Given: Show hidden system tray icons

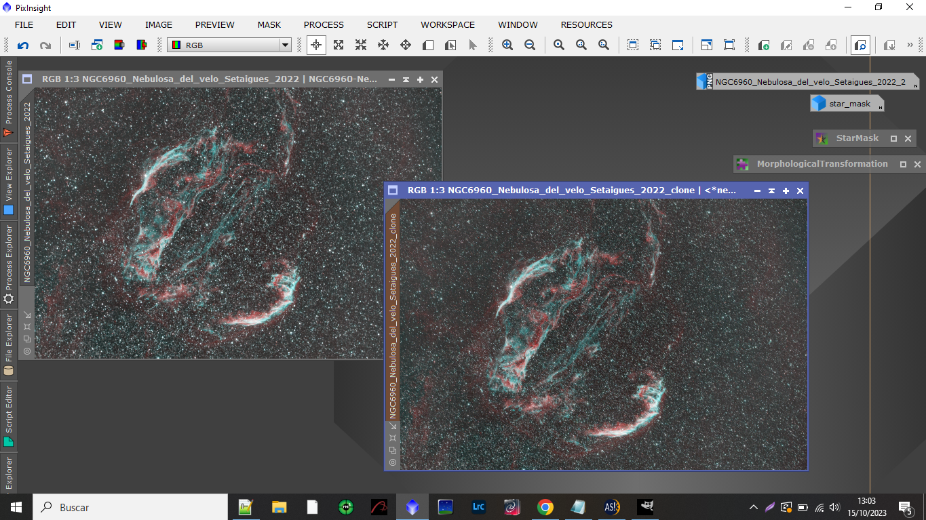Looking at the screenshot, I should click(753, 507).
